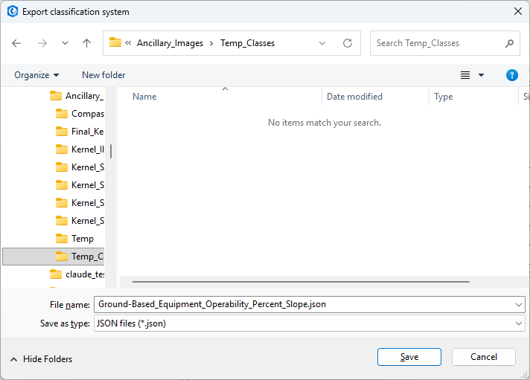Save the JSON classification file

point(409,357)
